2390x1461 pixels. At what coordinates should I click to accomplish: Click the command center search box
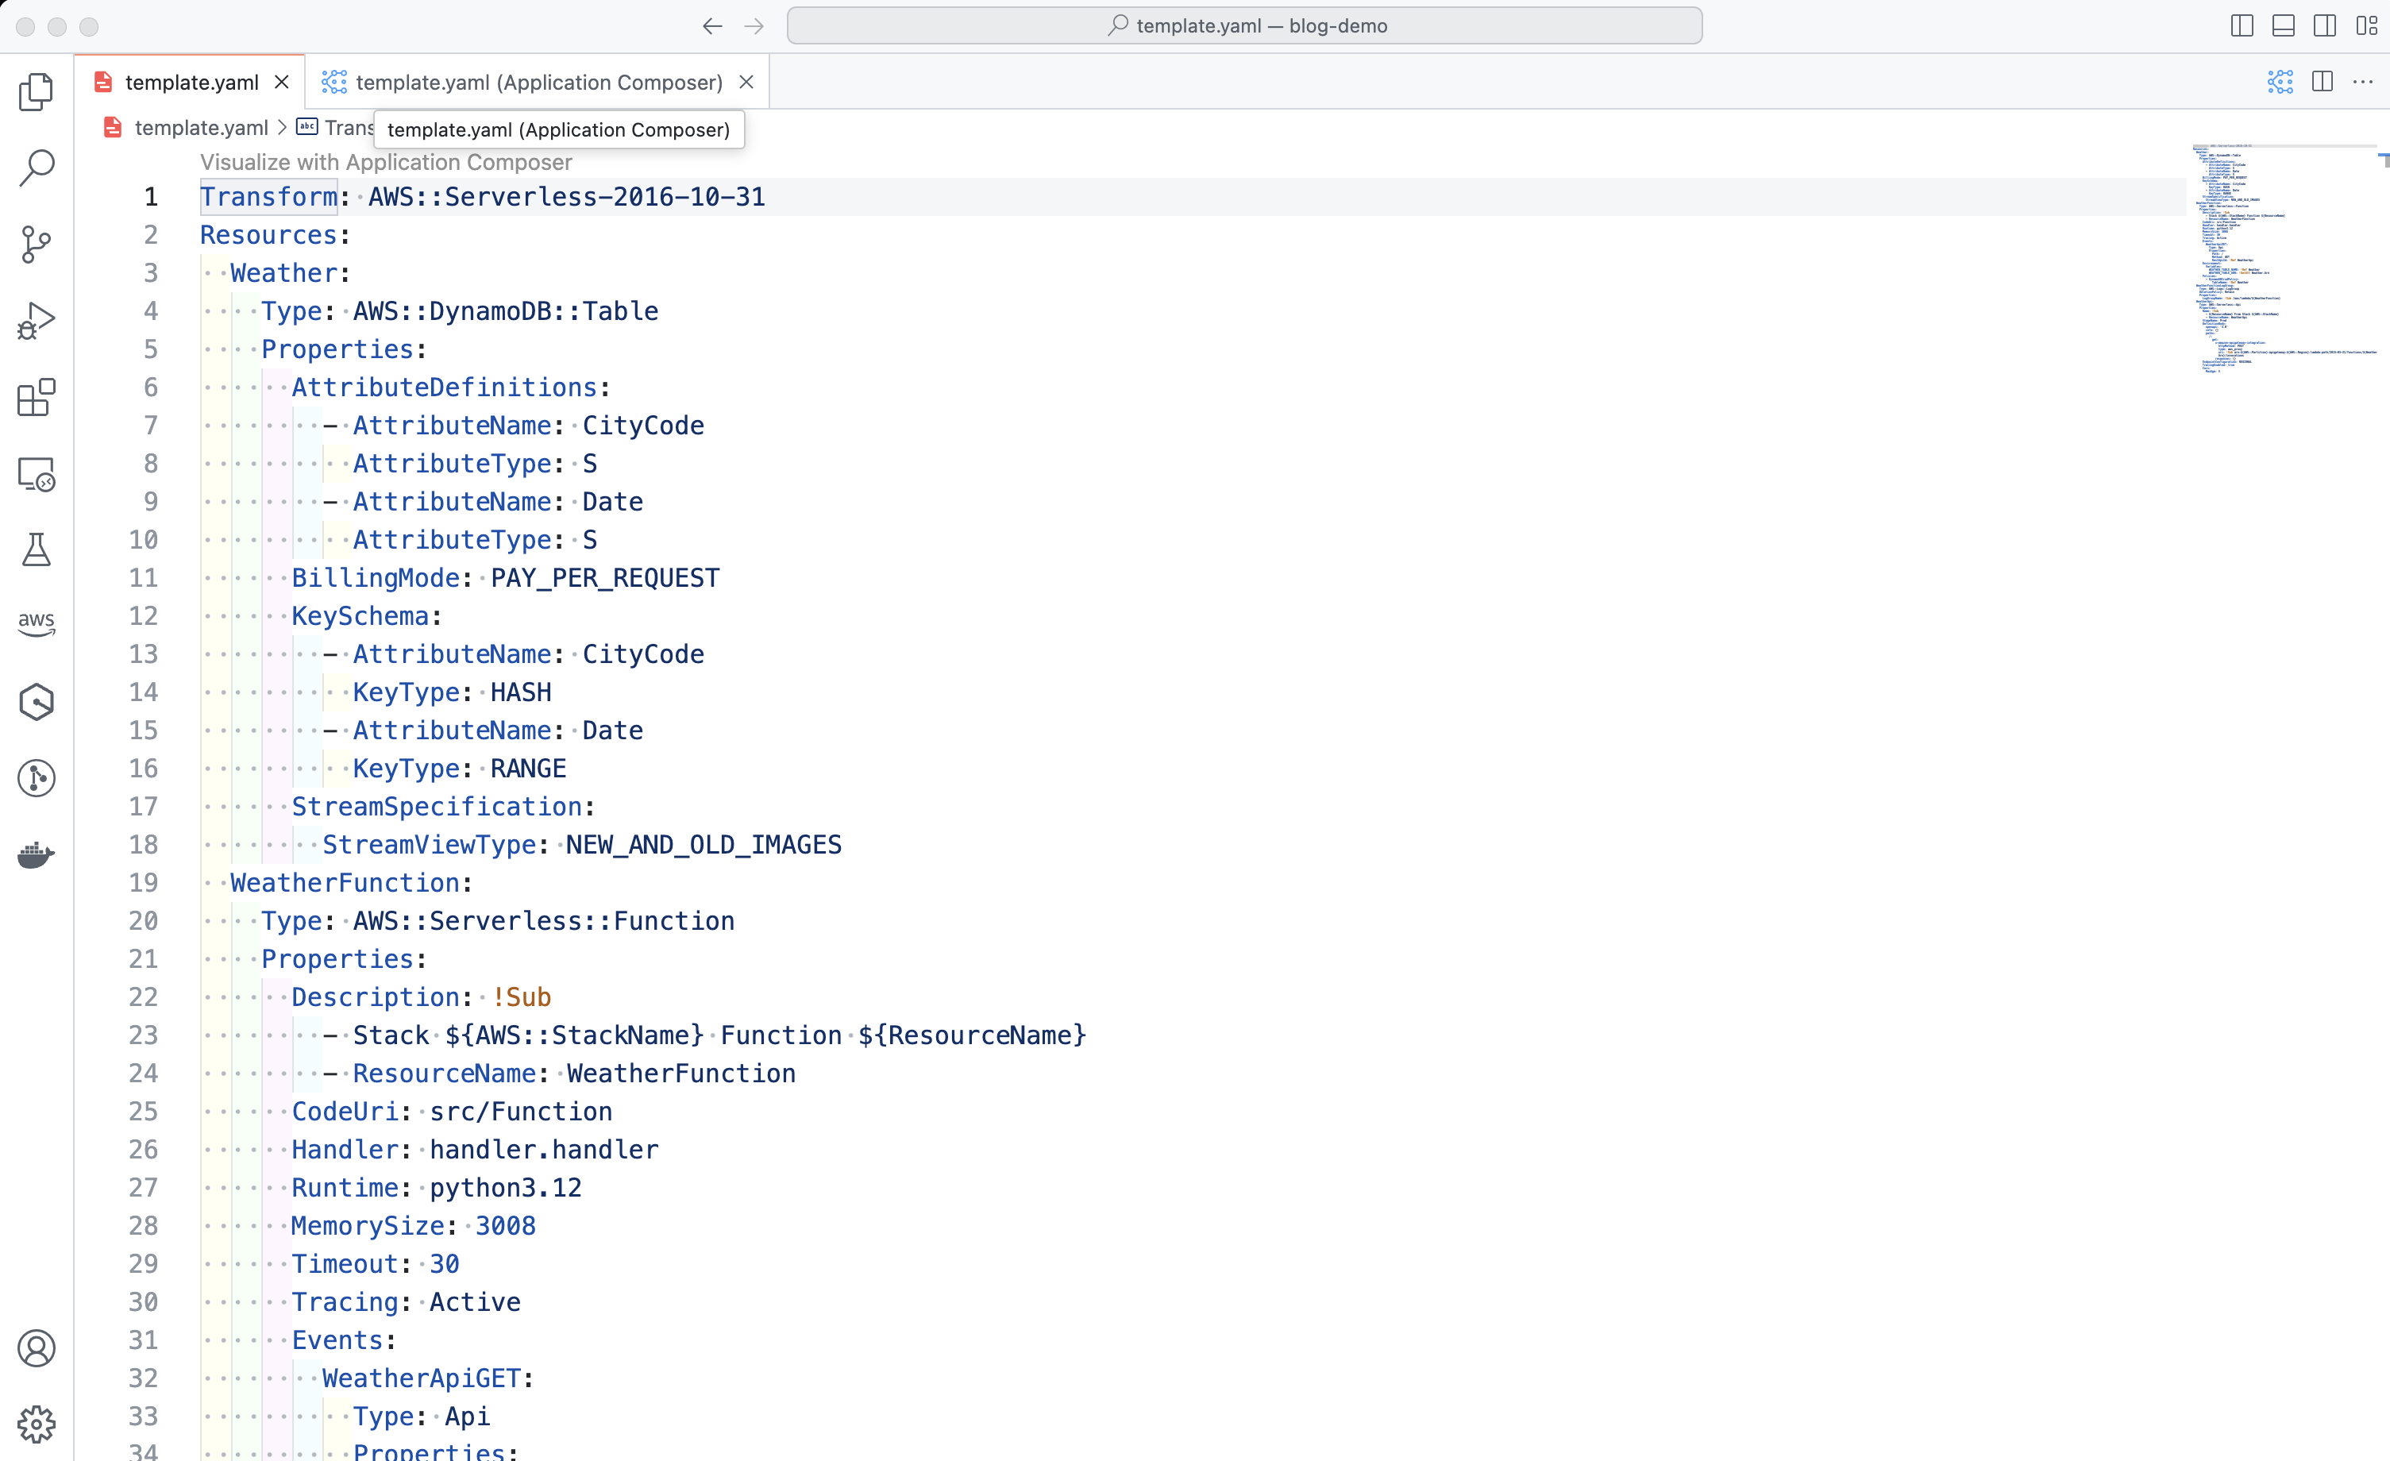(1244, 26)
